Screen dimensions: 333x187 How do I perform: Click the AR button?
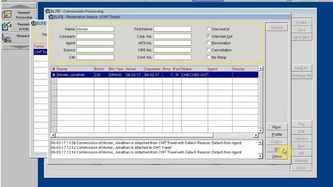[x=301, y=153]
